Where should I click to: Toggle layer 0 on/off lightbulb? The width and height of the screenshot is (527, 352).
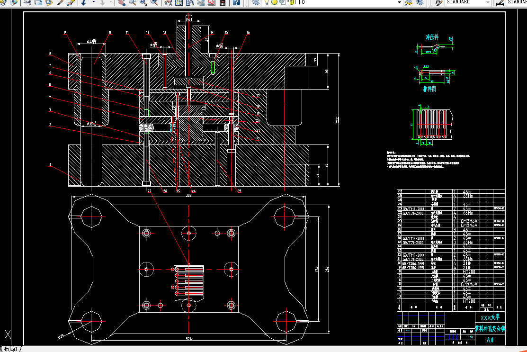[267, 2]
